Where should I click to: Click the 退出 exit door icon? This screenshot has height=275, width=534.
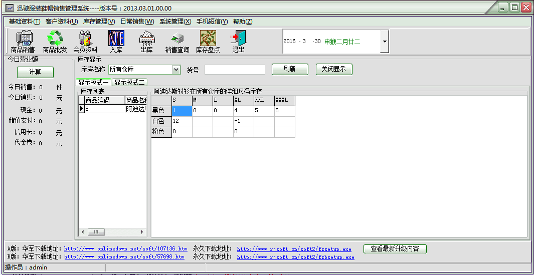[239, 41]
